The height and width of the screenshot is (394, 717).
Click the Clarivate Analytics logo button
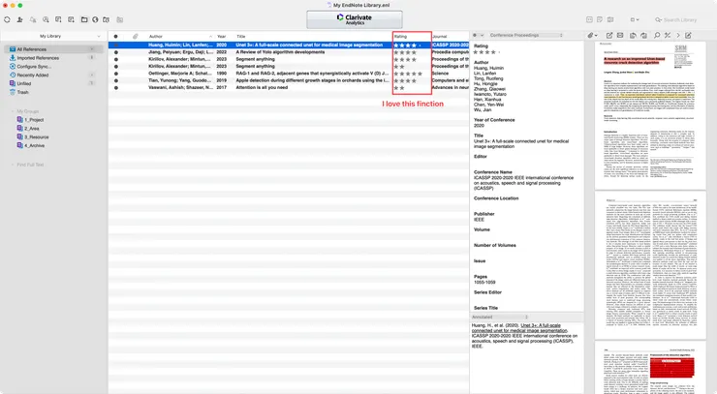355,19
